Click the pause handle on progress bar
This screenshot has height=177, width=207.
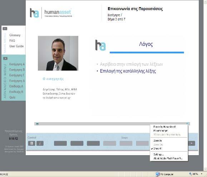(x=38, y=124)
